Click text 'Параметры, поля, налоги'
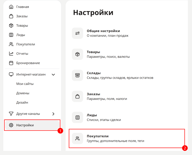192x155 pixels. pyautogui.click(x=107, y=99)
